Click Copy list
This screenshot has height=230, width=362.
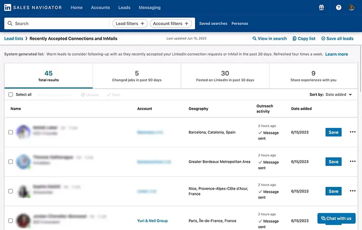tap(304, 38)
